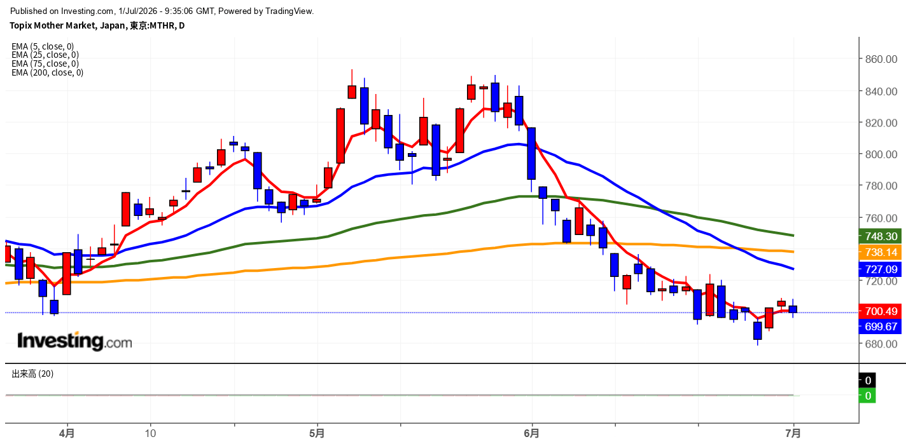Click the green 748.30 price label
This screenshot has width=906, height=444.
pyautogui.click(x=881, y=236)
